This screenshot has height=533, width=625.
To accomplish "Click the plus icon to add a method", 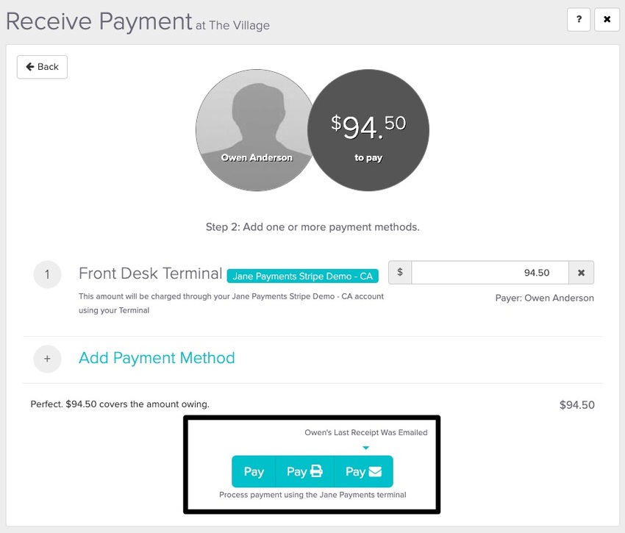I will (x=47, y=359).
